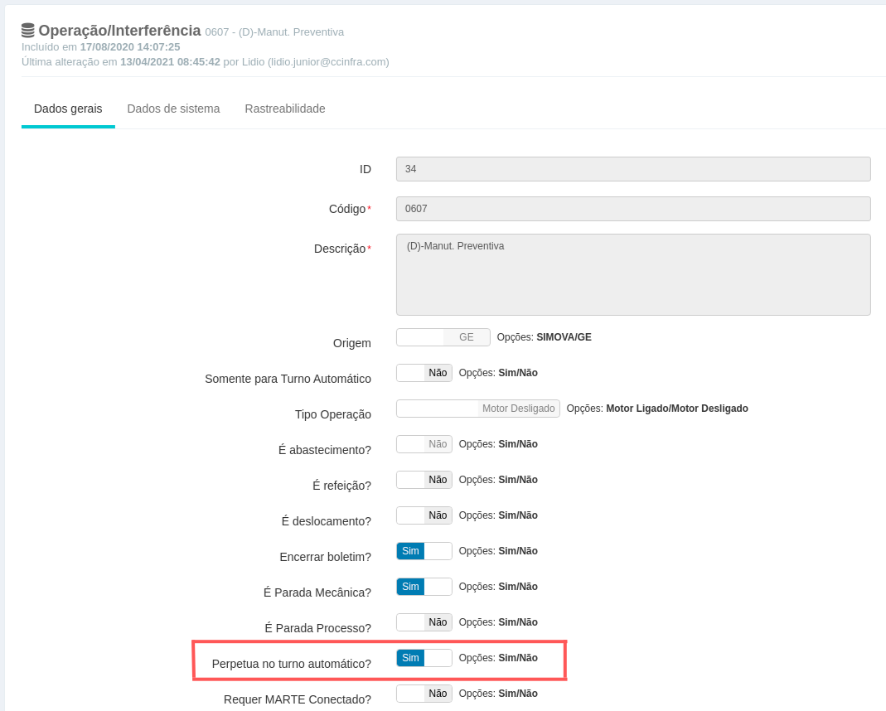Click the ID field showing 34

click(x=632, y=169)
